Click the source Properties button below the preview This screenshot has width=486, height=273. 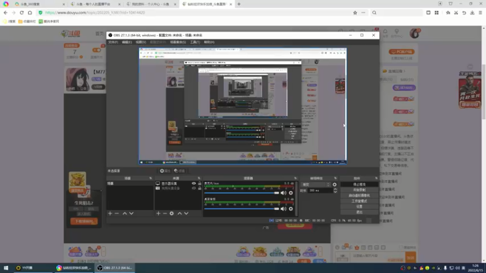click(165, 171)
